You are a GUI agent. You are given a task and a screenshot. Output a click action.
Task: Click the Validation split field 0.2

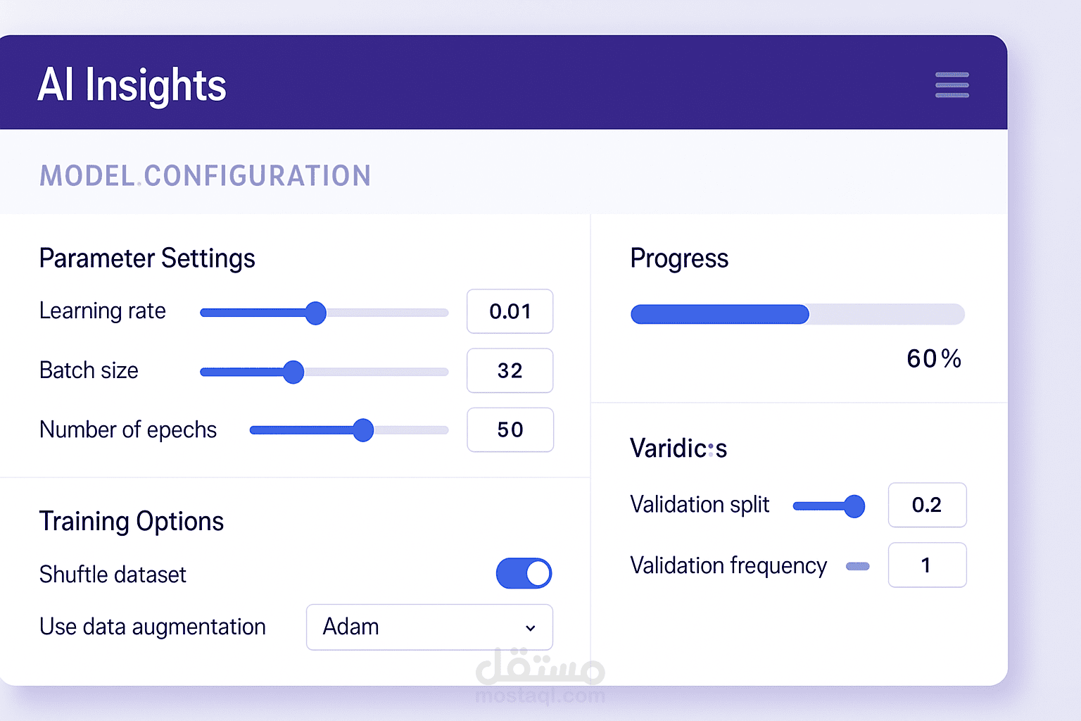[928, 505]
